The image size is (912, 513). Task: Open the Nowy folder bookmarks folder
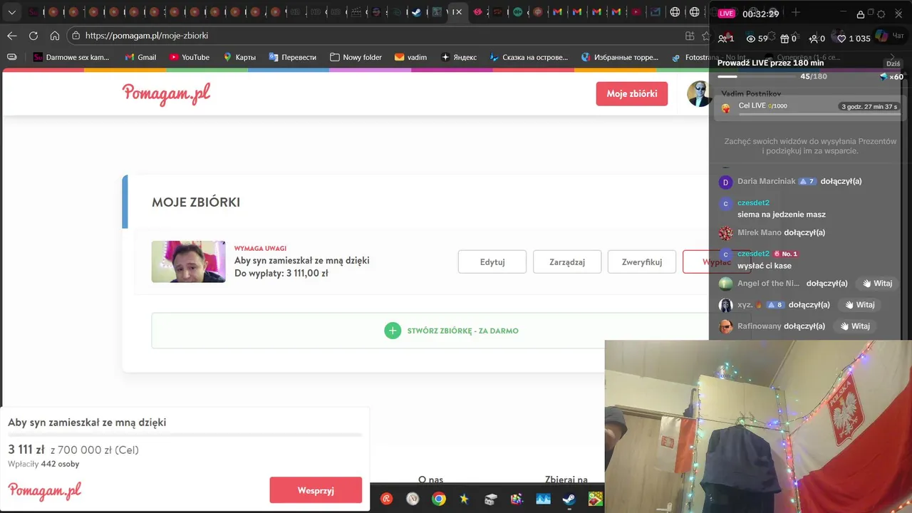356,57
